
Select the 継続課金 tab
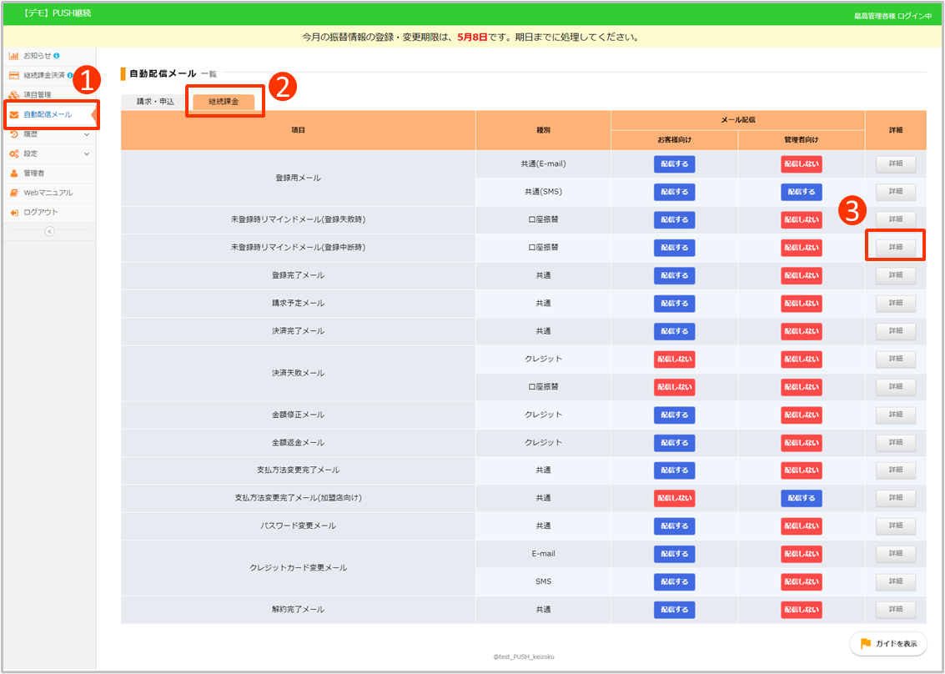(x=224, y=102)
